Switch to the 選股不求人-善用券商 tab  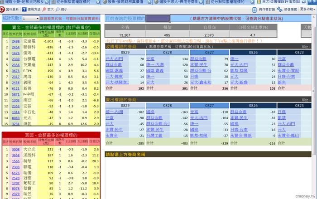click(x=178, y=2)
